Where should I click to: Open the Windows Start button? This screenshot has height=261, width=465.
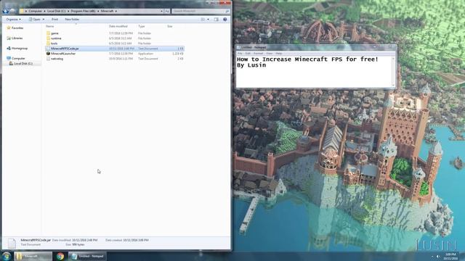(7, 256)
